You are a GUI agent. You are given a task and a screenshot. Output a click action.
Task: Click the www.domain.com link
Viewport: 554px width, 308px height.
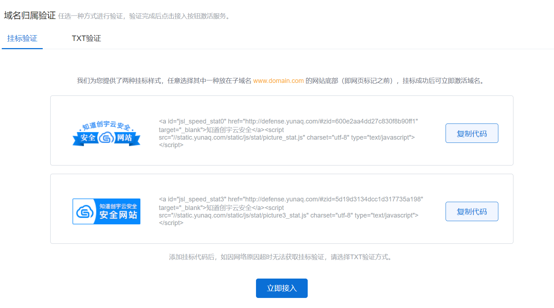coord(279,81)
